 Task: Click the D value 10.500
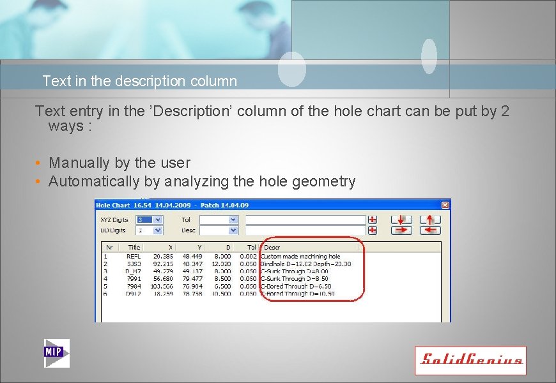click(x=221, y=294)
